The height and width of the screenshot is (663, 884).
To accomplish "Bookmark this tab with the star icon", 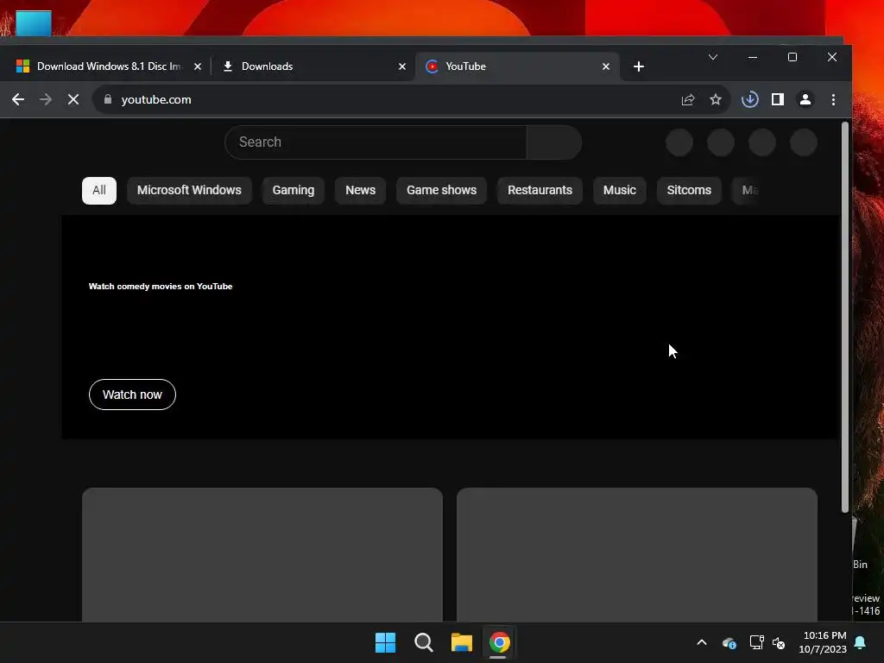I will pos(716,100).
